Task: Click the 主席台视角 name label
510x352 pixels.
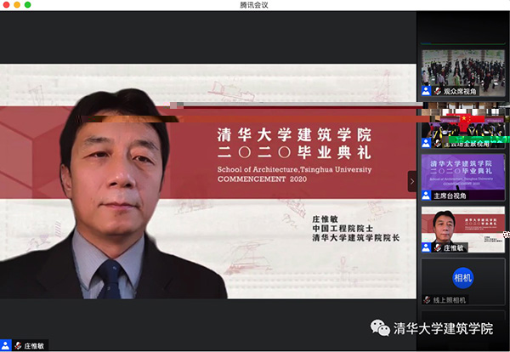Action: point(450,196)
